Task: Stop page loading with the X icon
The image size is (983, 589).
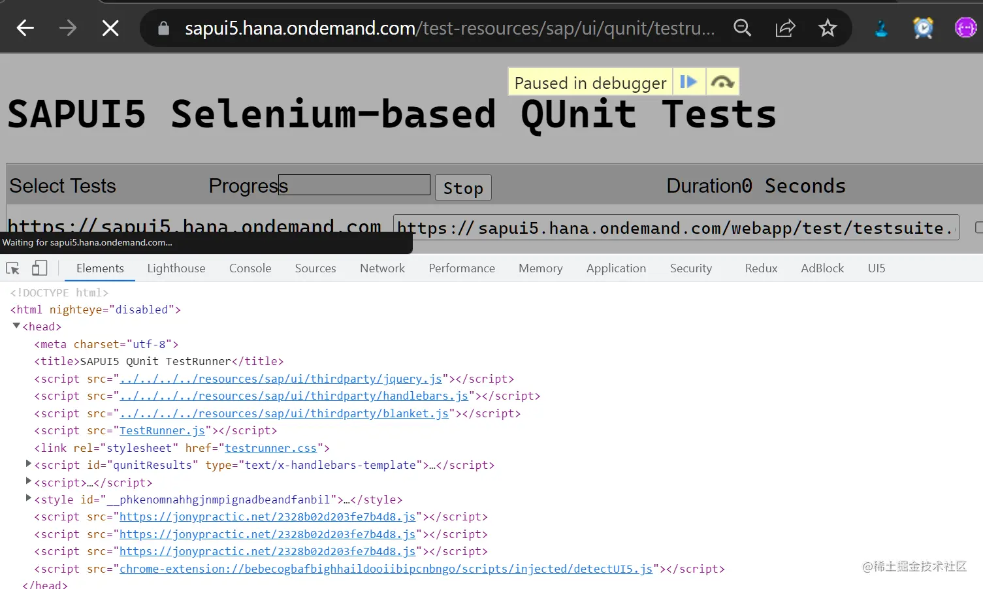Action: pos(110,28)
